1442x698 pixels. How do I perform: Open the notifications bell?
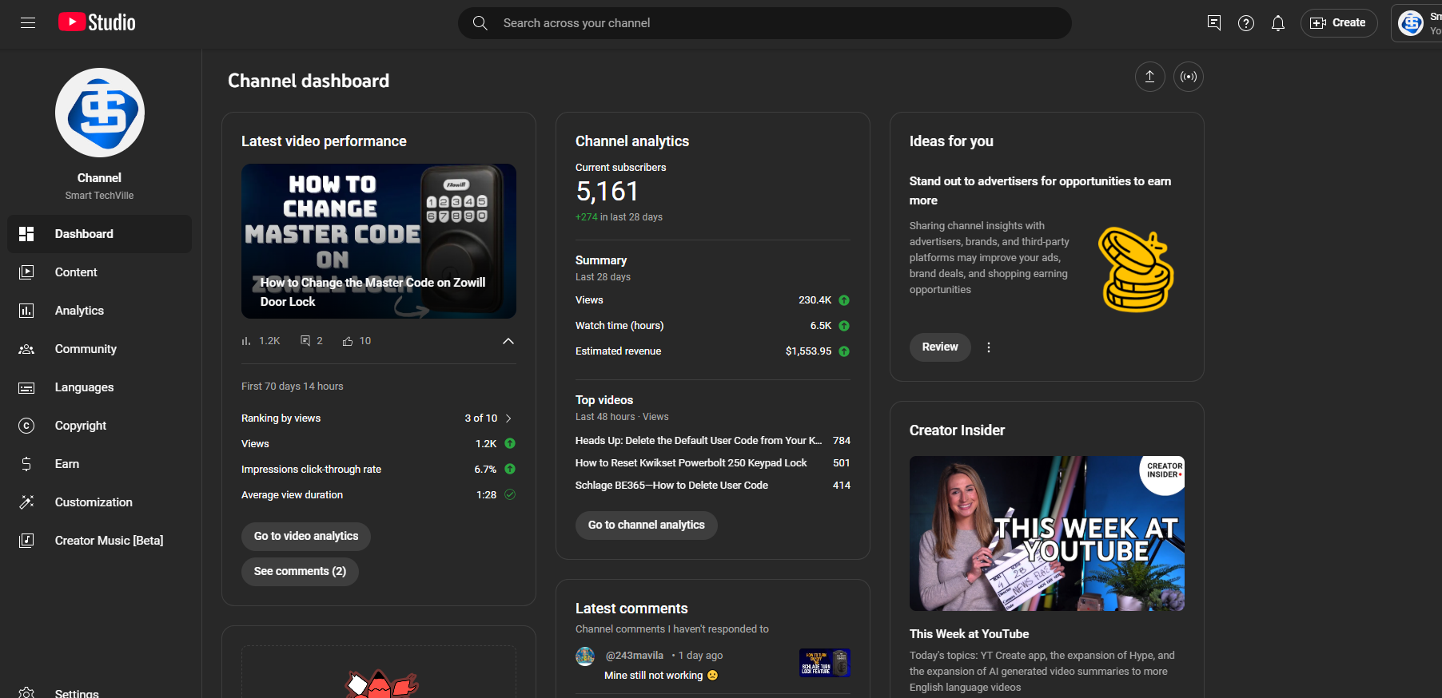(1278, 23)
